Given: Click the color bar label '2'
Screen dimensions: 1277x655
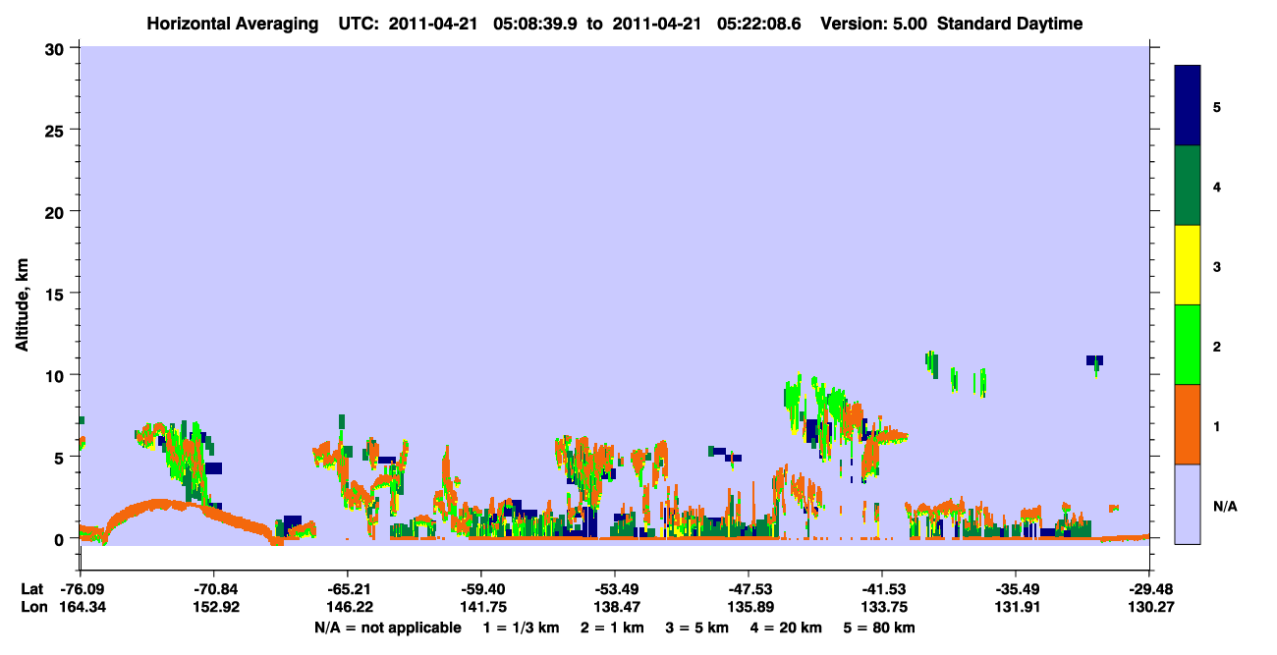Looking at the screenshot, I should [1217, 347].
